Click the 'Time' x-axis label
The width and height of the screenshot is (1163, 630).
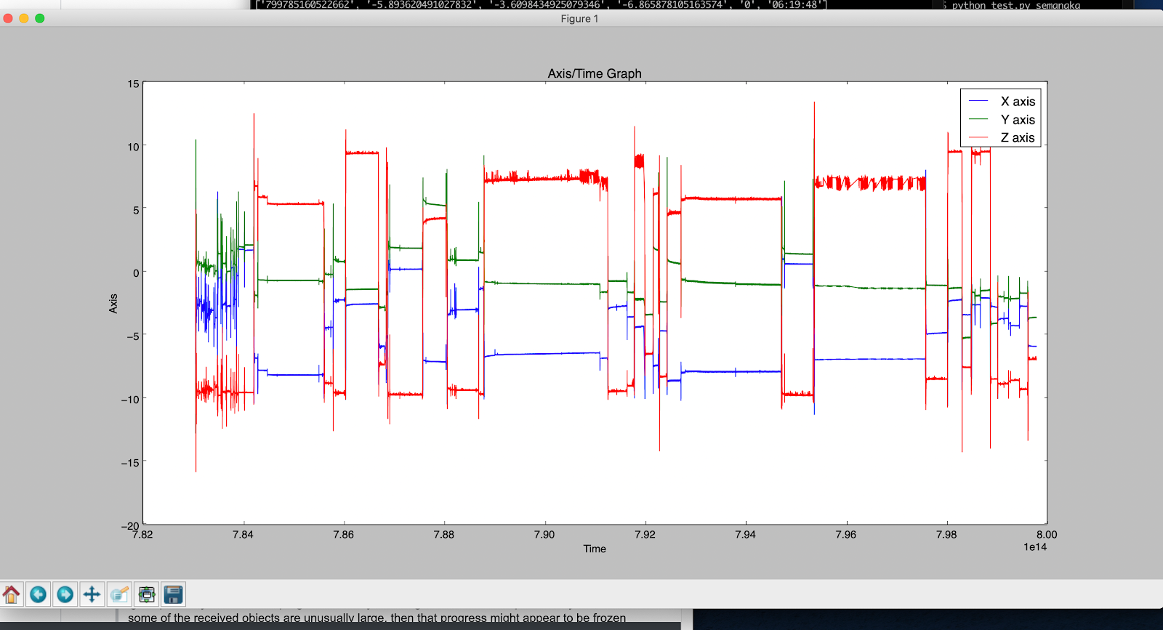click(595, 549)
